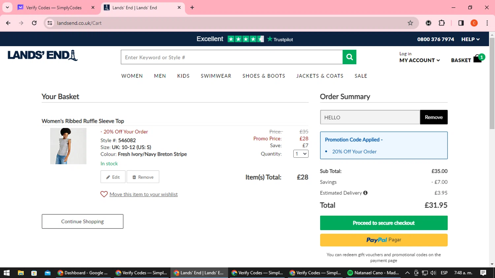Open the Mail app from the taskbar

coord(48,273)
